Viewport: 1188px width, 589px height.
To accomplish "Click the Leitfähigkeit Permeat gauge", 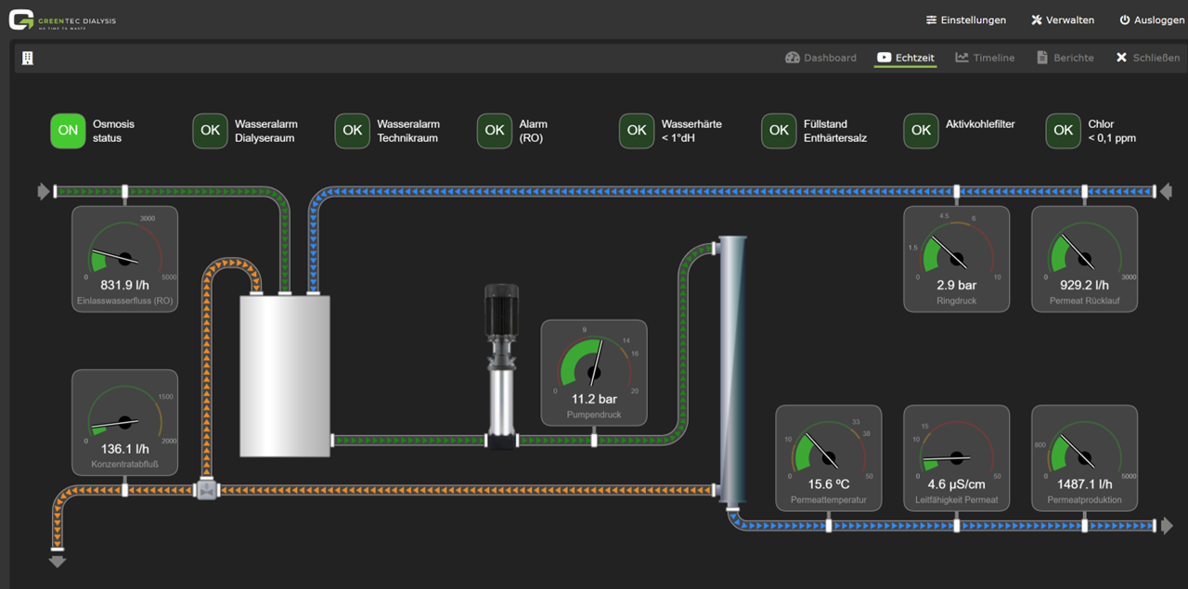I will click(956, 457).
